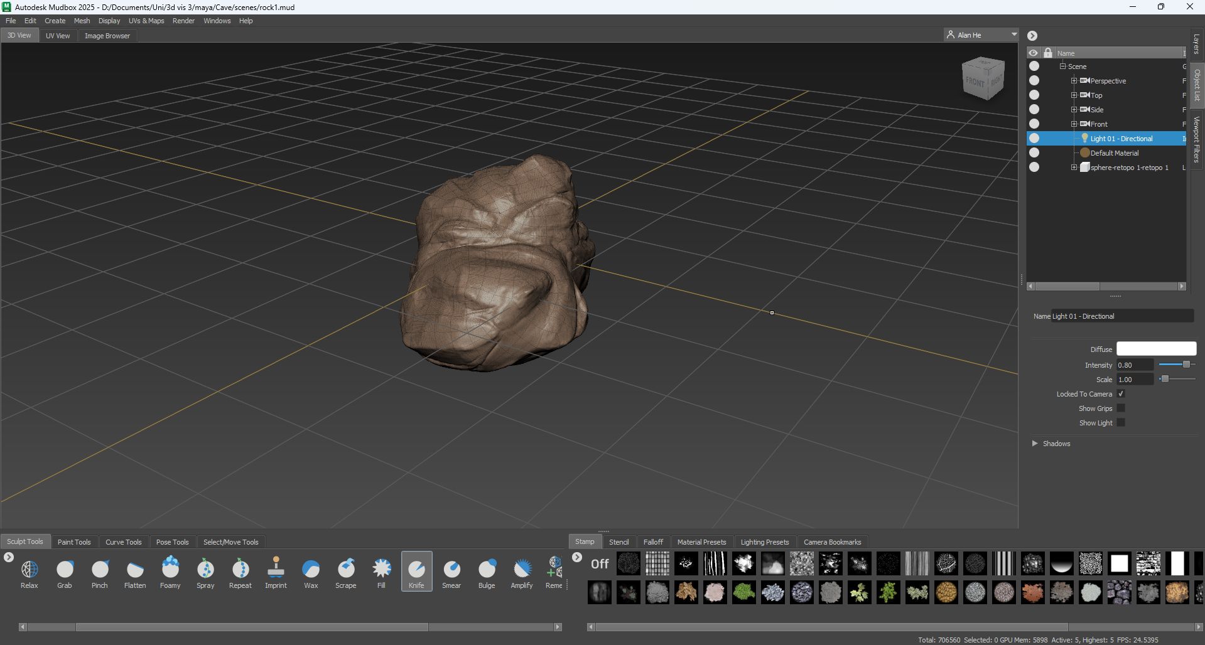
Task: Open the Mesh menu
Action: [82, 21]
